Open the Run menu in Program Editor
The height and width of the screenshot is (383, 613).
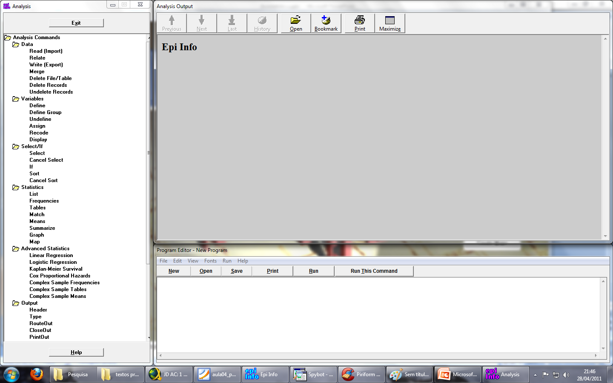point(227,261)
